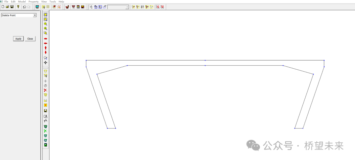The width and height of the screenshot is (355, 160).
Task: Click the green X icon in side toolbar
Action: [45, 131]
